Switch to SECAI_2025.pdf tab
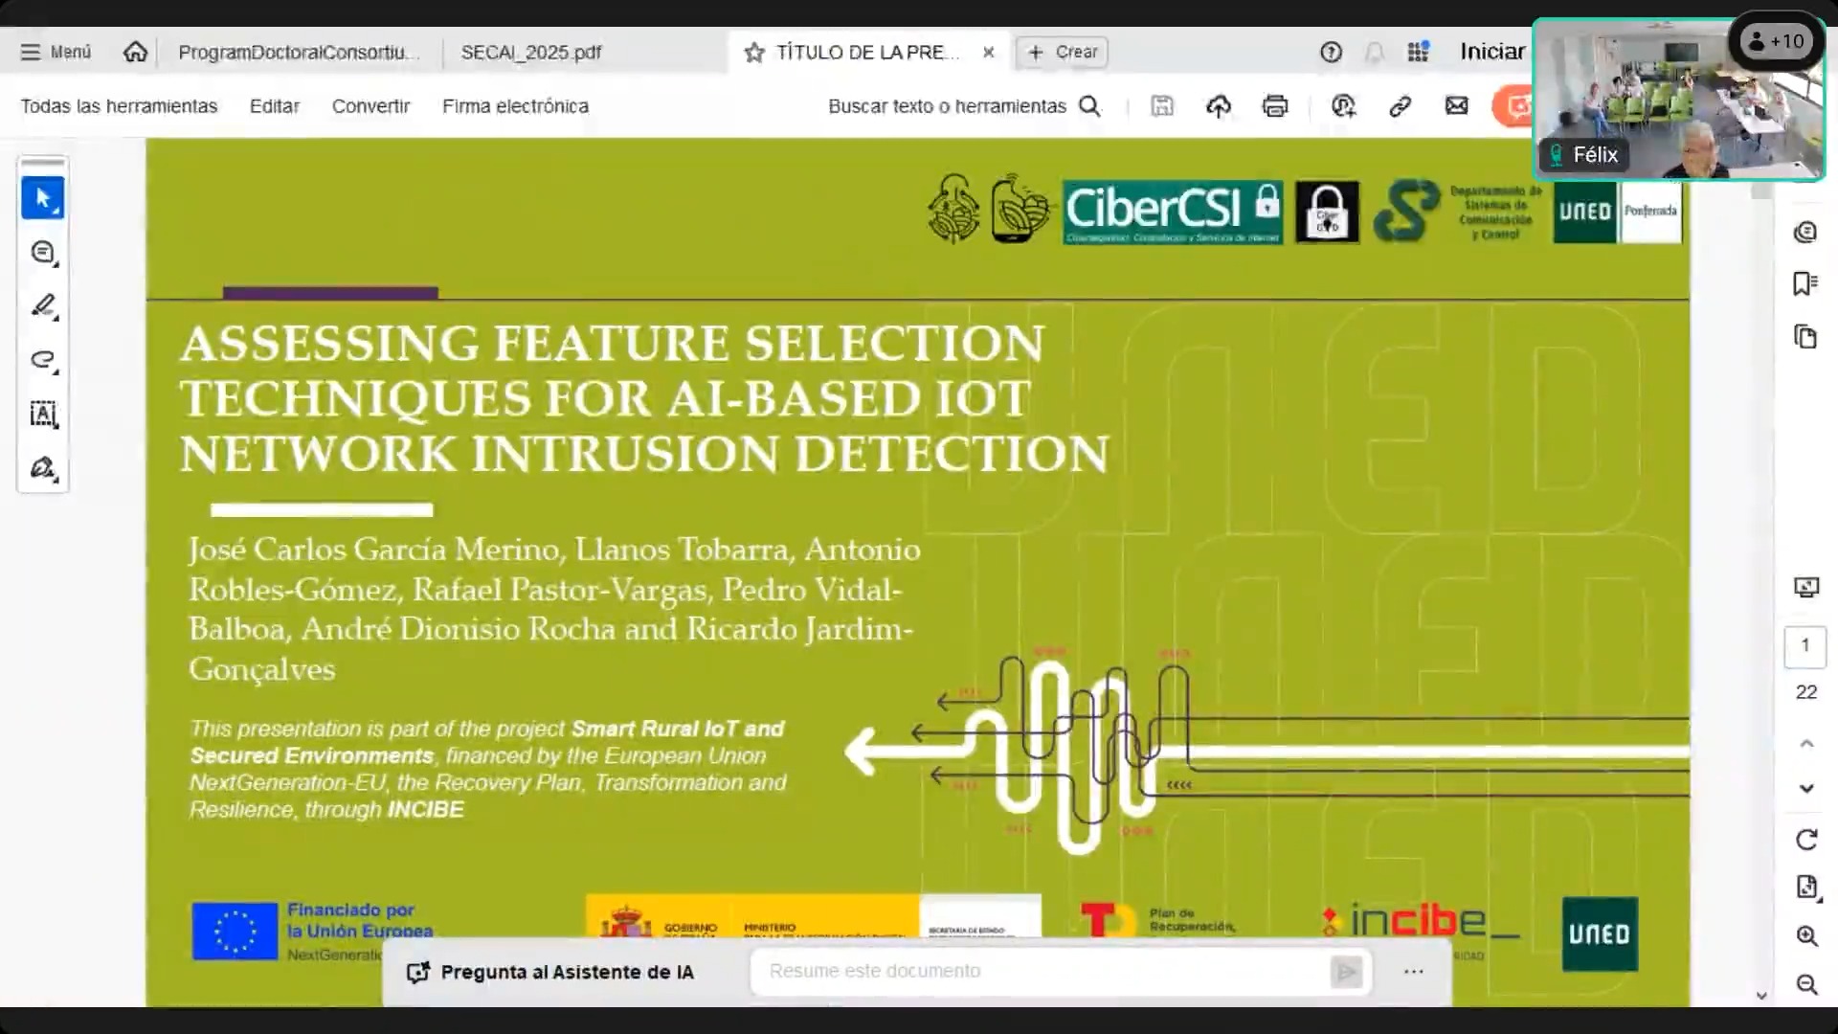Image resolution: width=1838 pixels, height=1034 pixels. (530, 52)
